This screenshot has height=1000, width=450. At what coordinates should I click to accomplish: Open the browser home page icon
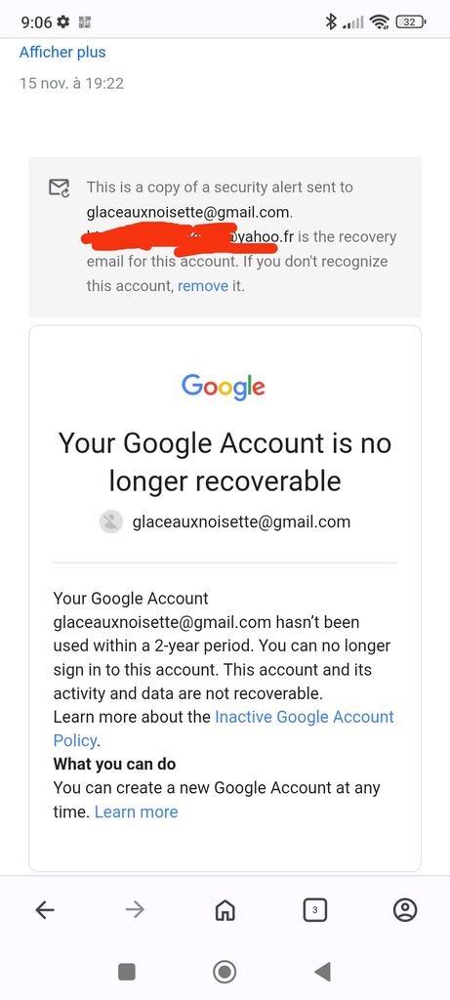coord(225,911)
